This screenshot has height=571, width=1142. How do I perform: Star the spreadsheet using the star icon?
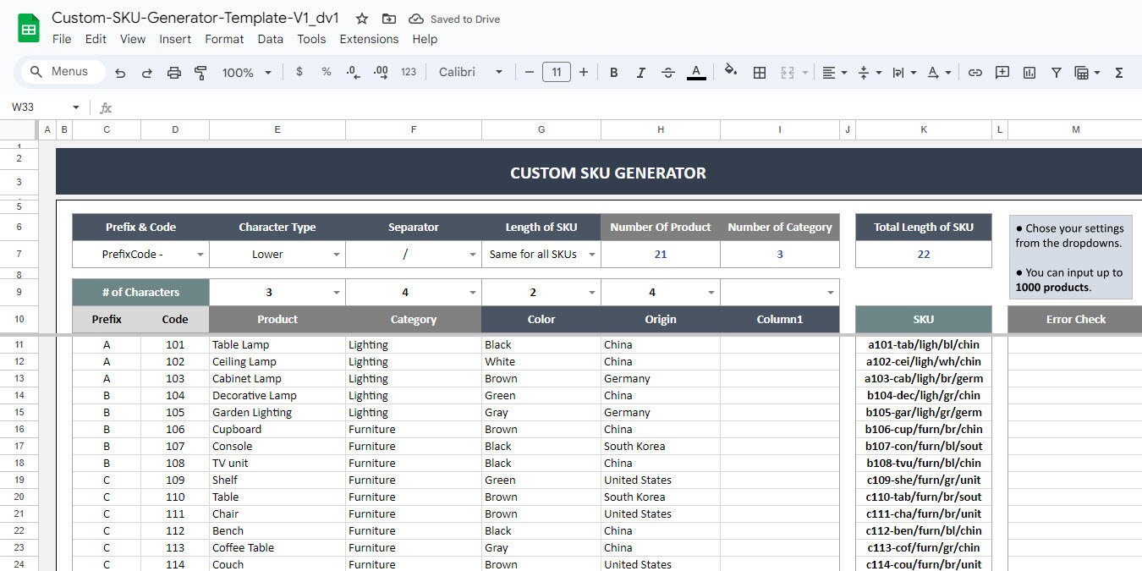[361, 18]
